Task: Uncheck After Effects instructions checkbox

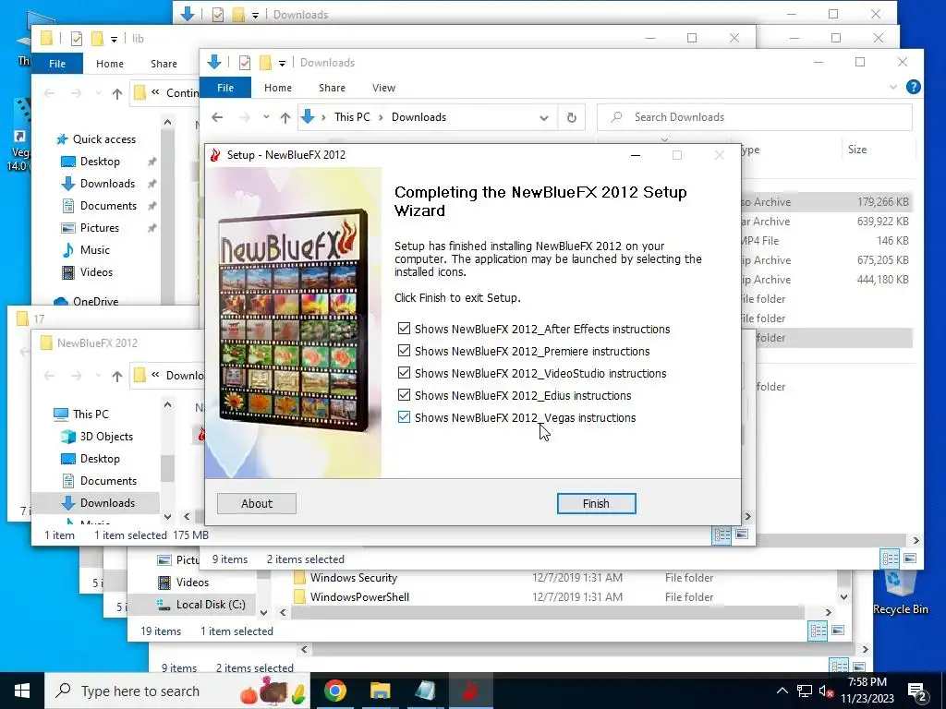Action: coord(404,329)
